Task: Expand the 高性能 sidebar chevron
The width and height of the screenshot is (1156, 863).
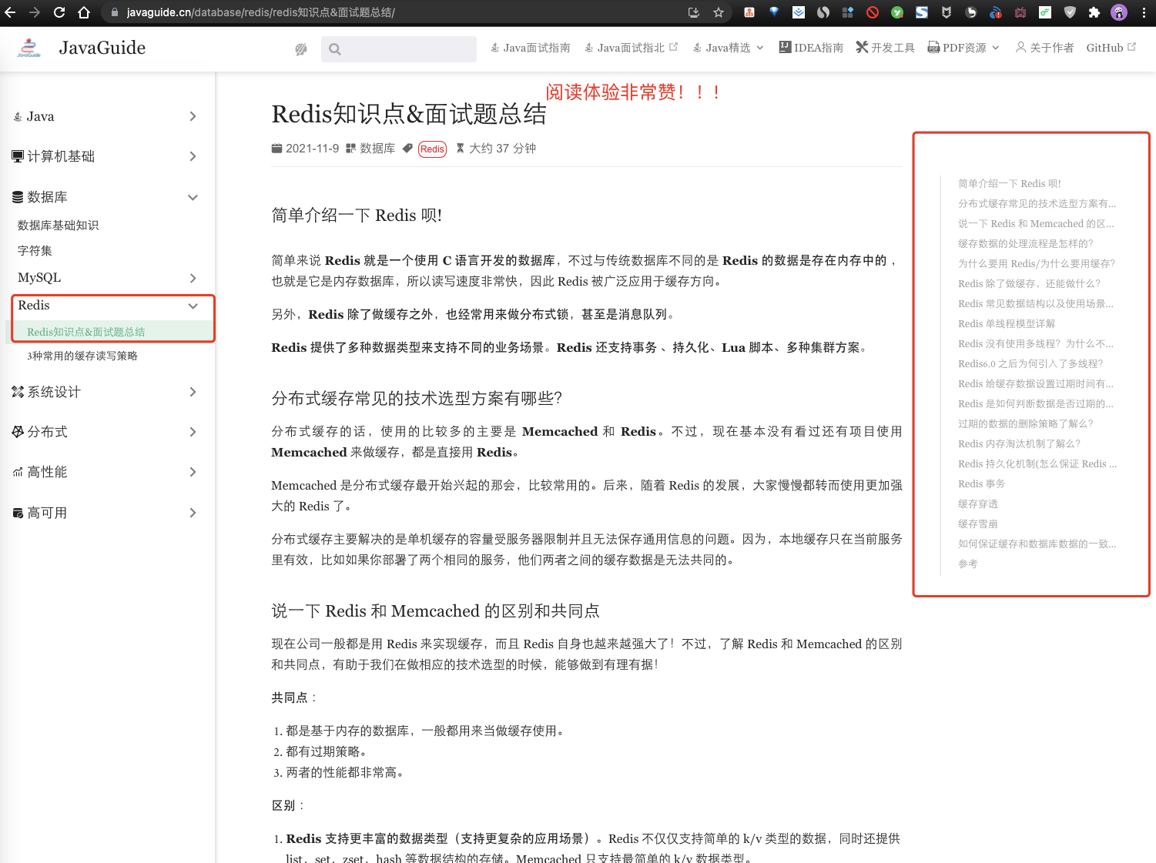Action: click(x=193, y=472)
